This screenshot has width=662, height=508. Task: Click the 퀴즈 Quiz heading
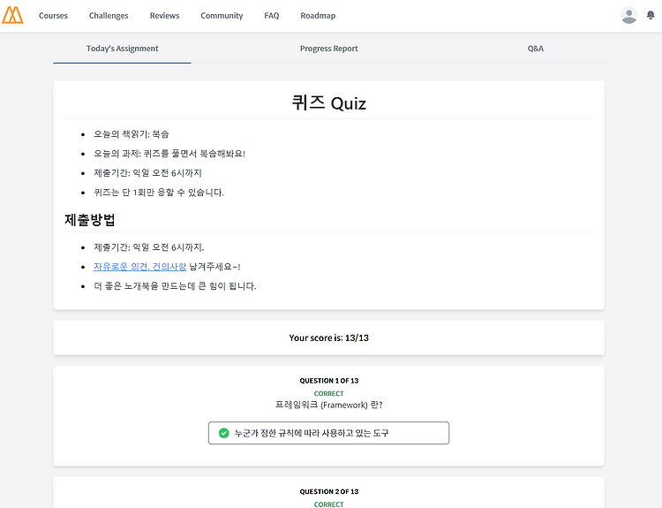pyautogui.click(x=329, y=103)
